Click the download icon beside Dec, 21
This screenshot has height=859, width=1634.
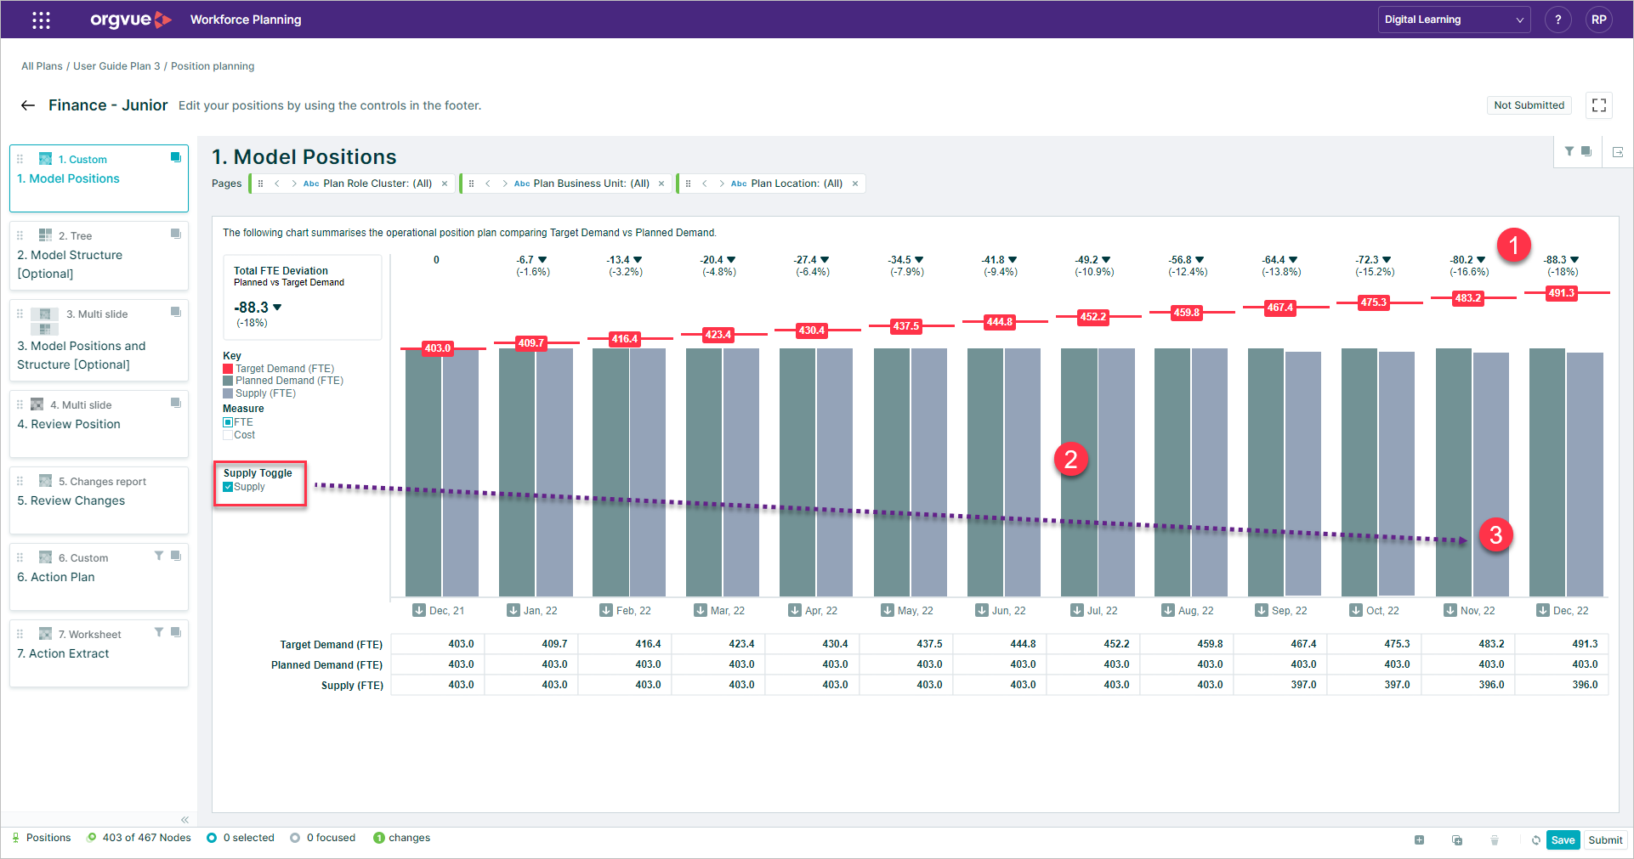coord(418,609)
